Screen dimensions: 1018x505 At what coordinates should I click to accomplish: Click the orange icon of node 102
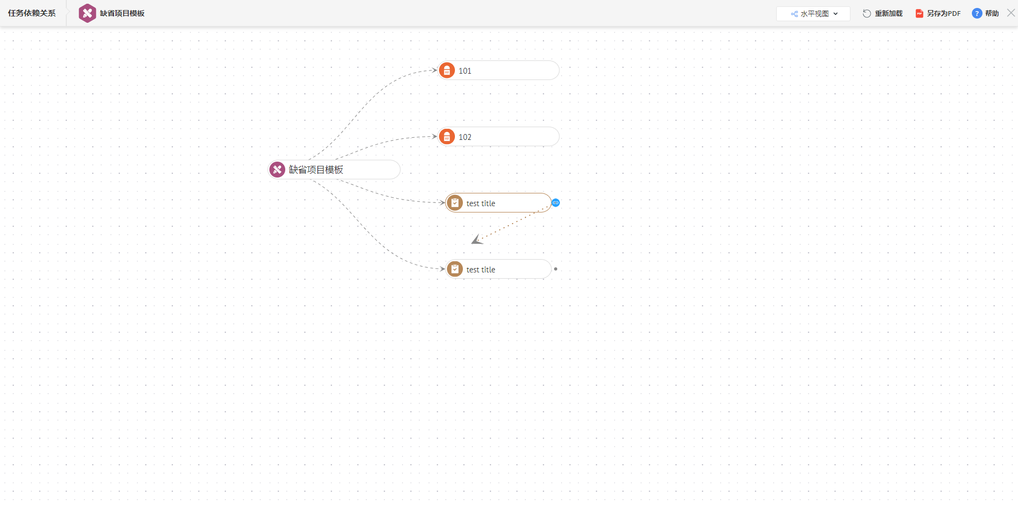click(447, 137)
